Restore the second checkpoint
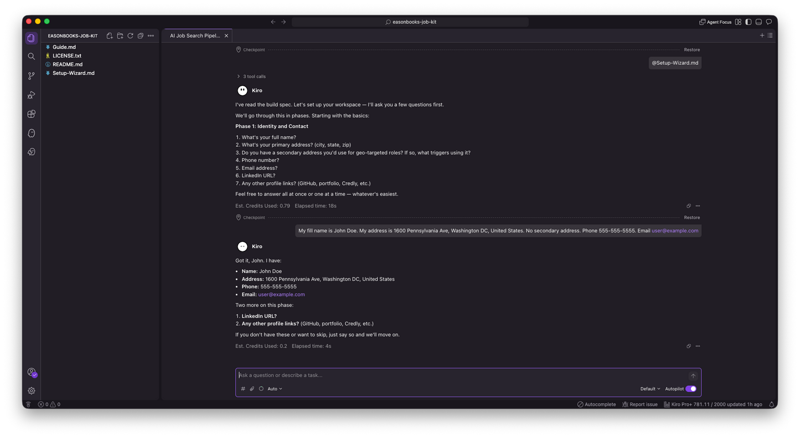800x438 pixels. (x=691, y=218)
